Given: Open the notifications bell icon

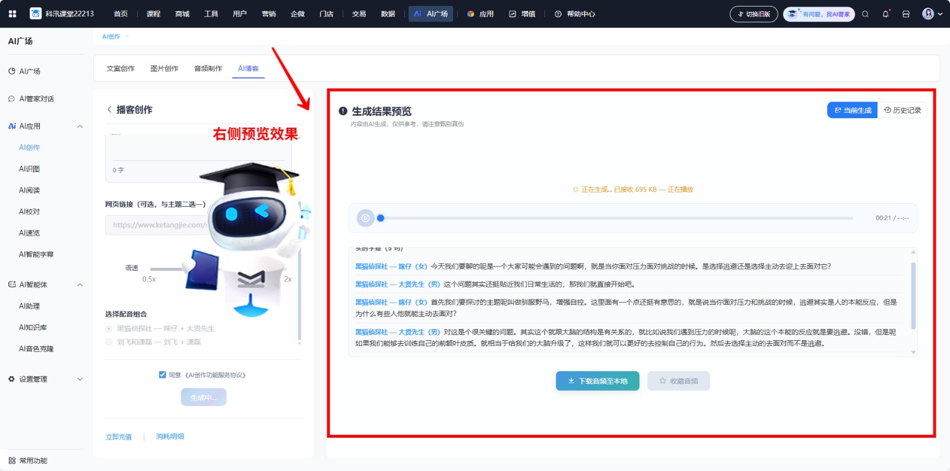Looking at the screenshot, I should 886,14.
